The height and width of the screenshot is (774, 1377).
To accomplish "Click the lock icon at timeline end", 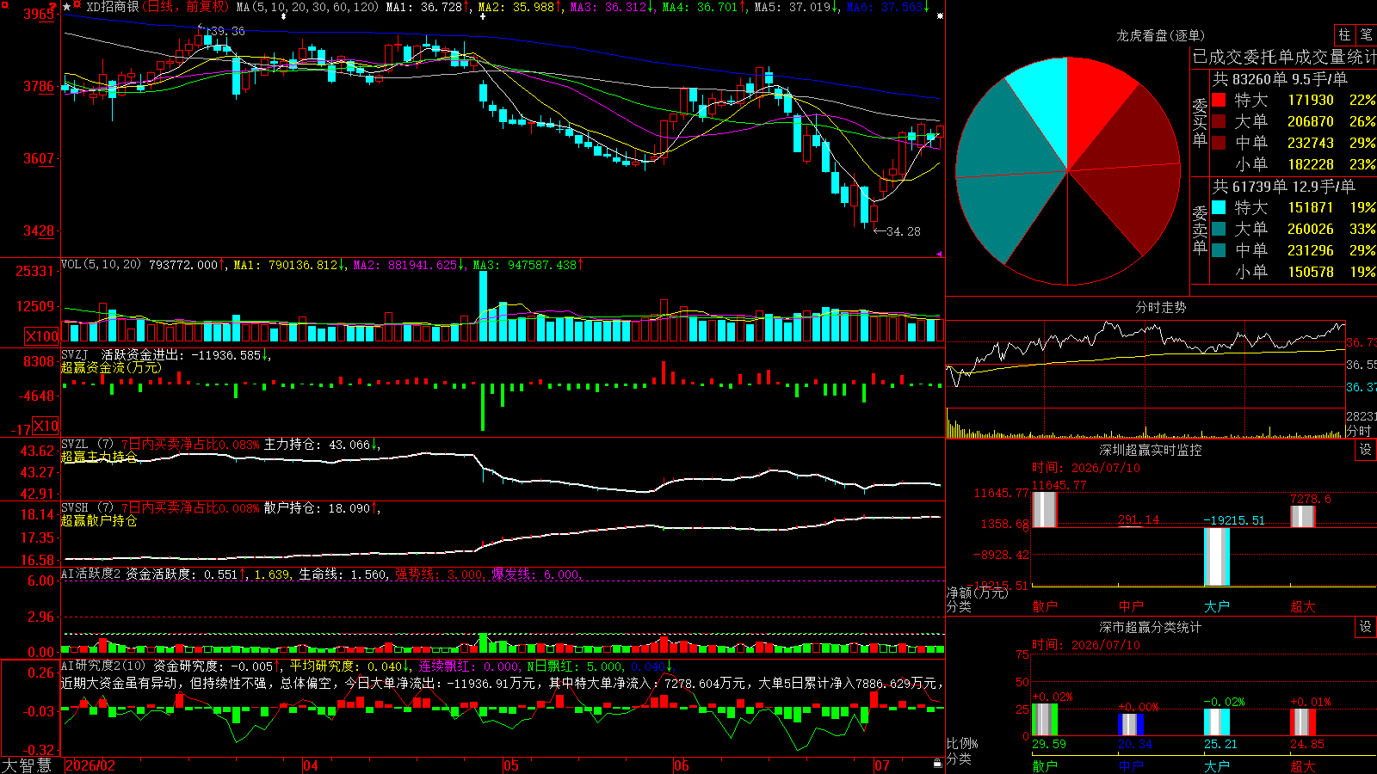I will (x=938, y=764).
